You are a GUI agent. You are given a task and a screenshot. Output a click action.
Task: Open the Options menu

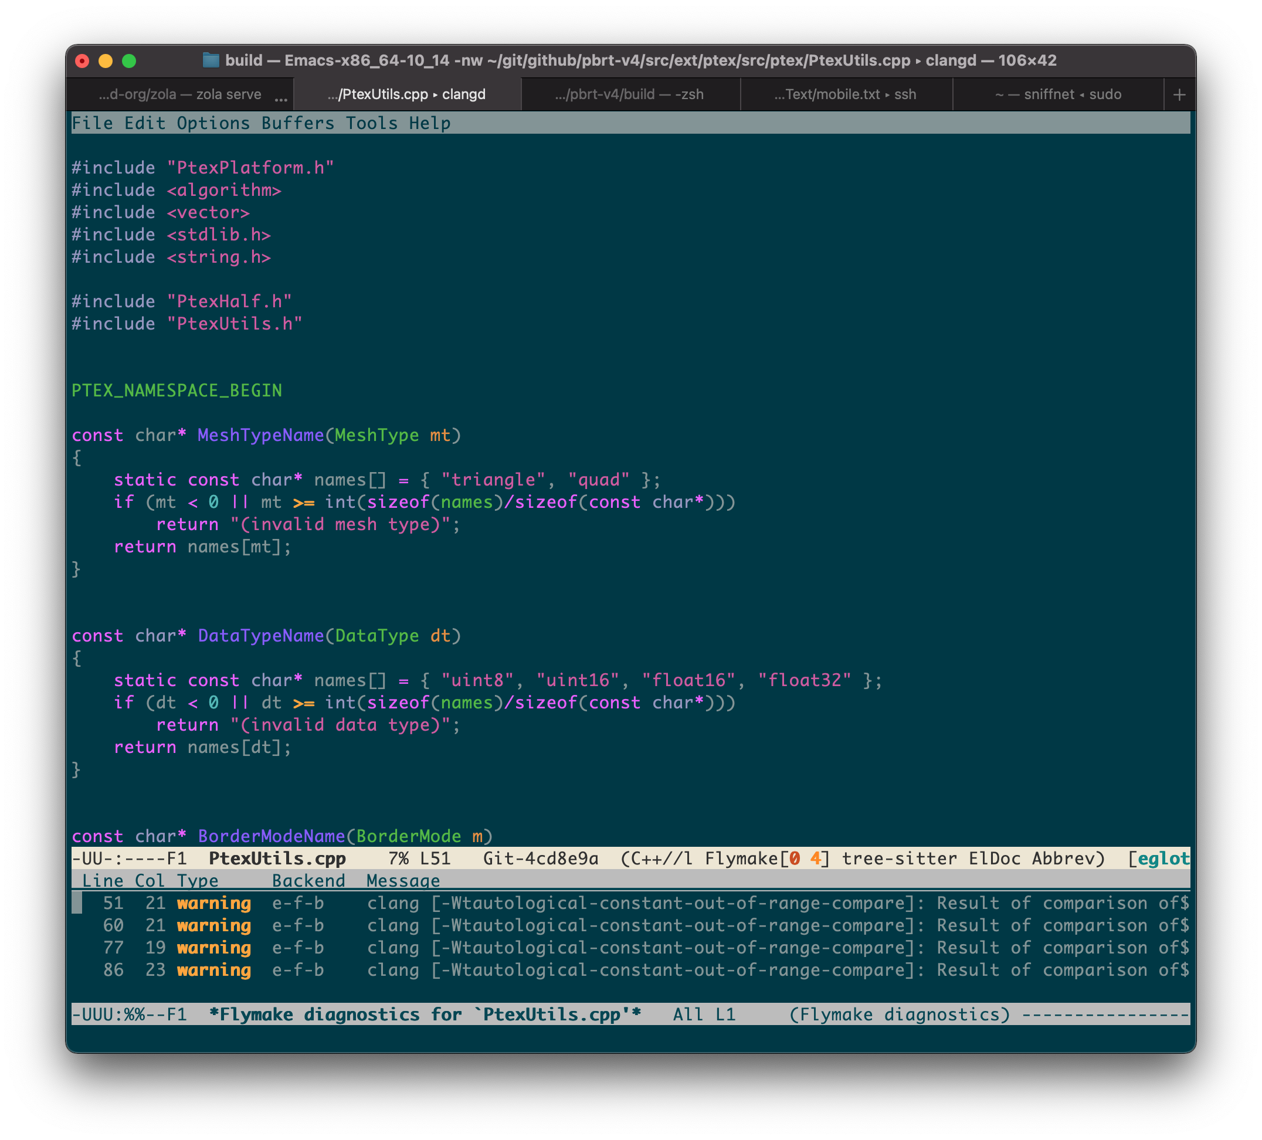click(213, 123)
